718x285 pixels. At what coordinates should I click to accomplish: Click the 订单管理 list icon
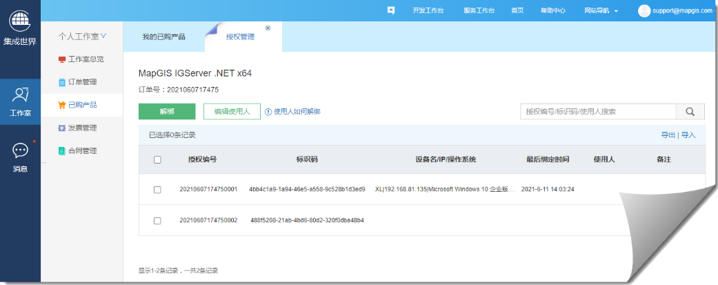click(x=62, y=83)
